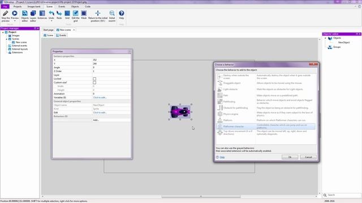Click the Edit the grid icon
This screenshot has height=203, width=362.
[x=75, y=14]
